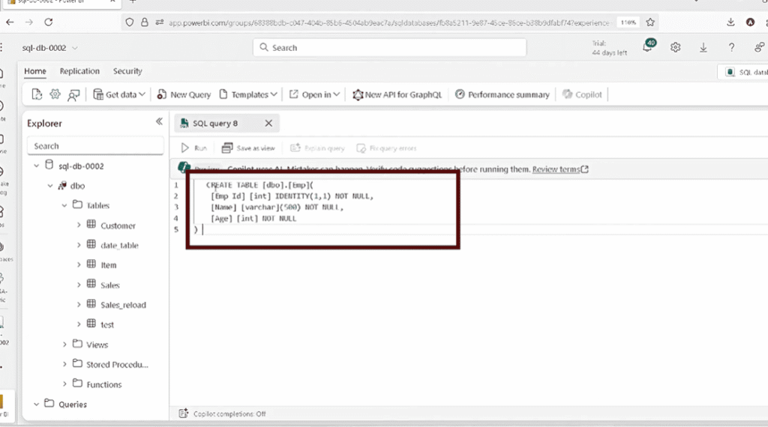Click the site lock icon
Viewport: 768px width, 427px height.
click(145, 22)
